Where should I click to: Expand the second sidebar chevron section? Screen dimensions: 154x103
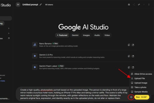[x=9, y=33]
